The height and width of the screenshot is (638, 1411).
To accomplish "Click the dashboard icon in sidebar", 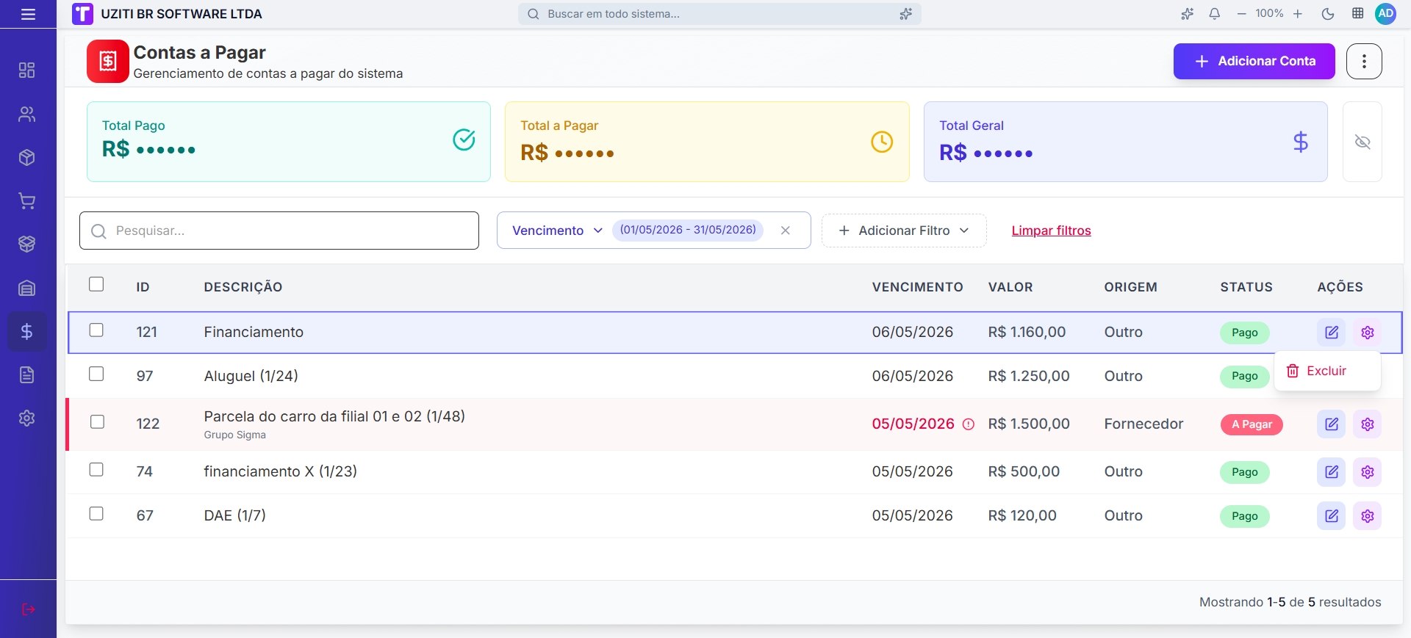I will (27, 70).
